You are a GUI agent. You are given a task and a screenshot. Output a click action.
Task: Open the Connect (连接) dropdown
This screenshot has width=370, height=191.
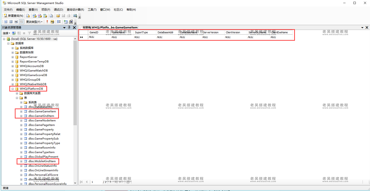click(6, 33)
